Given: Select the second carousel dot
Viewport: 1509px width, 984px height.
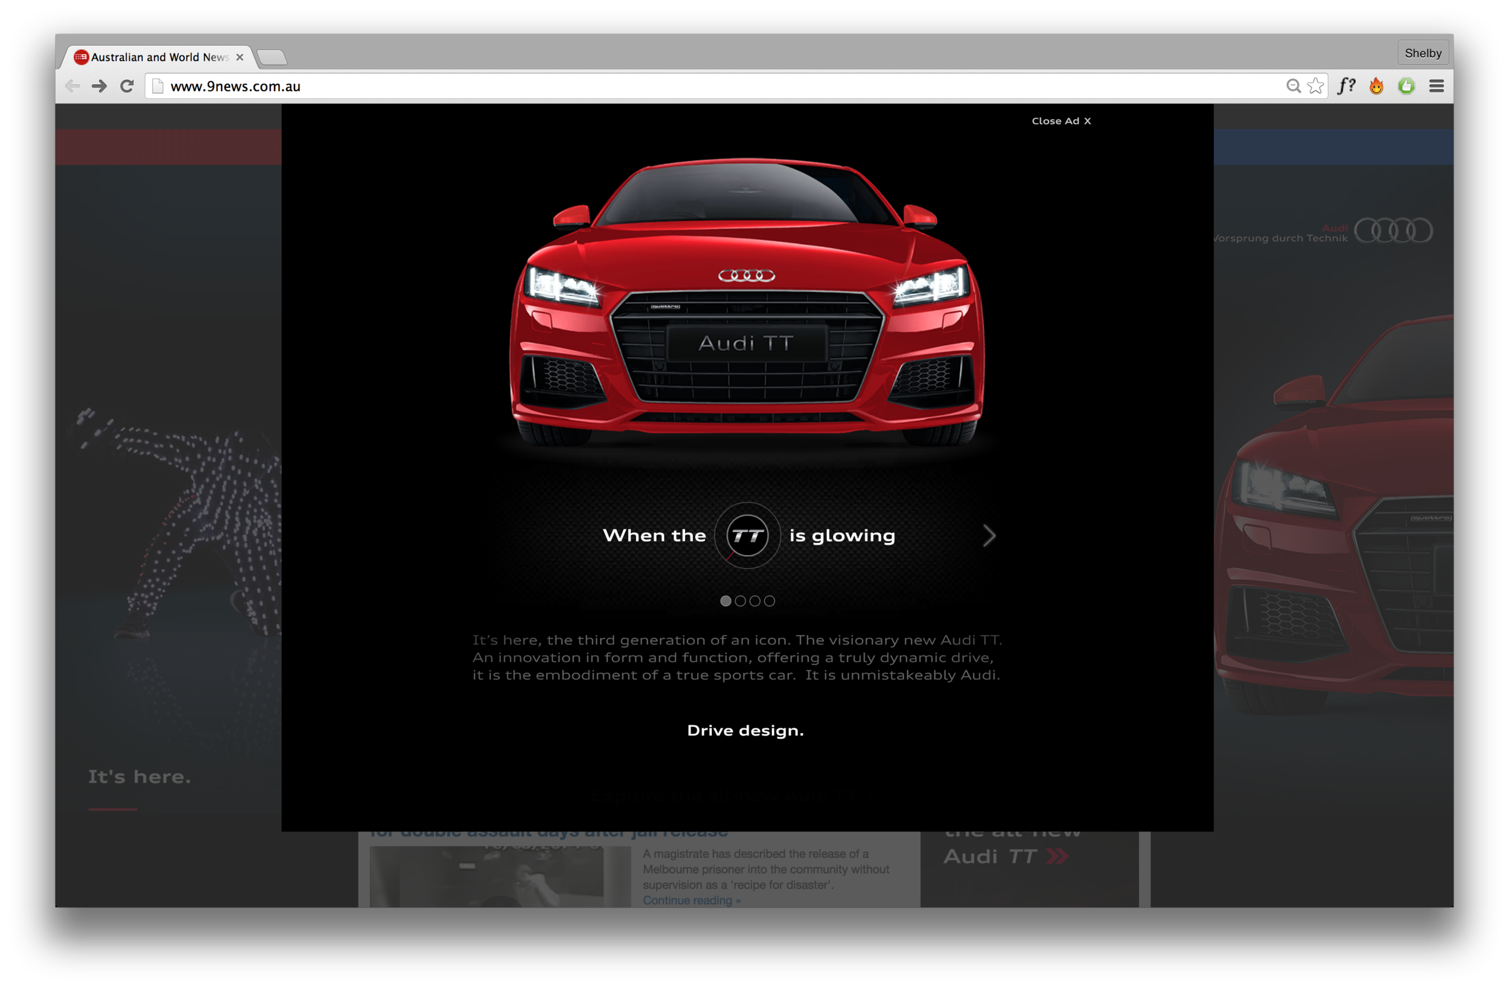Looking at the screenshot, I should click(740, 601).
